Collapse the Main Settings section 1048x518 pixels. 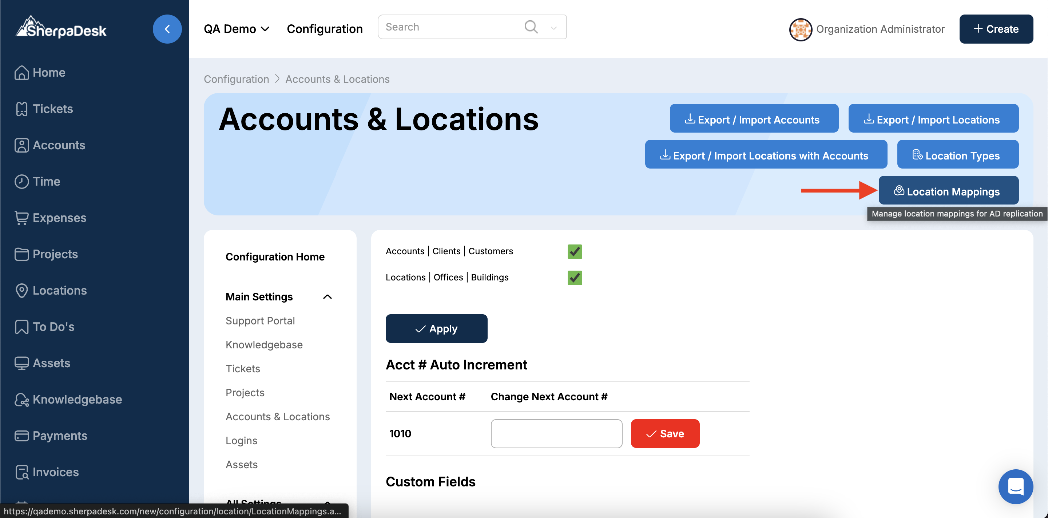tap(327, 297)
